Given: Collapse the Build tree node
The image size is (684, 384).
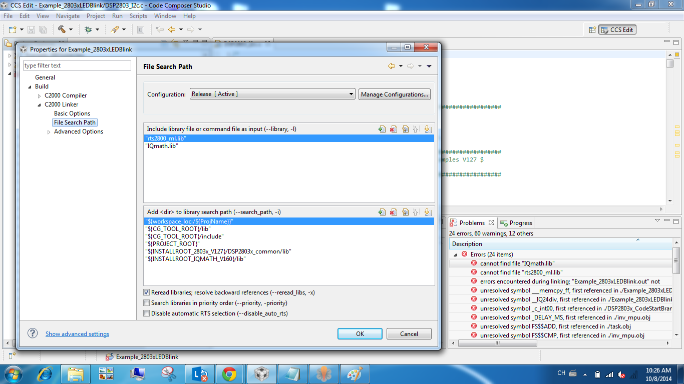Looking at the screenshot, I should click(x=30, y=87).
